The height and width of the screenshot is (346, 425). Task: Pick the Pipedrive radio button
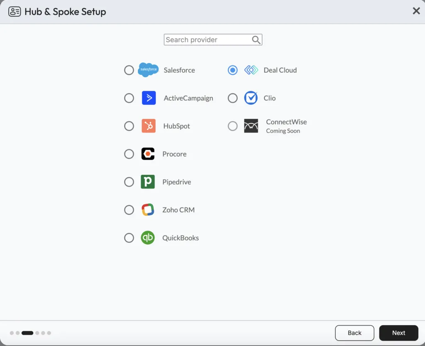click(129, 182)
